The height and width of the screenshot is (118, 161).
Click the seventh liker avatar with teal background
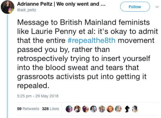(x=118, y=109)
